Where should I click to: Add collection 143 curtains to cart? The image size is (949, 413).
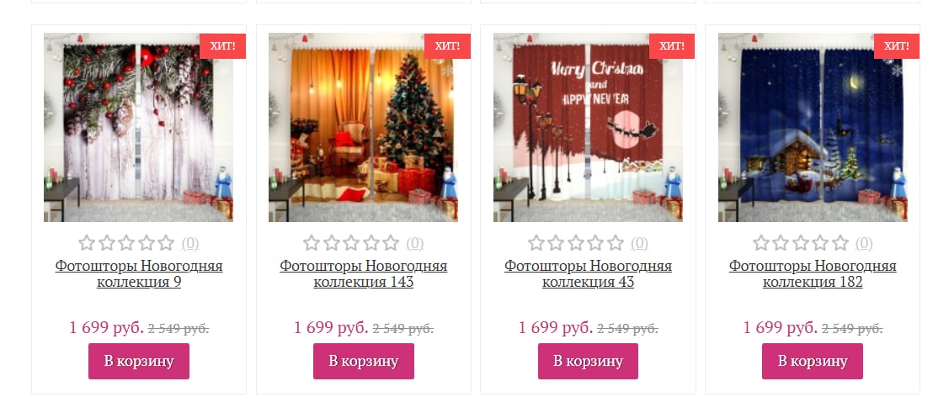tap(363, 361)
